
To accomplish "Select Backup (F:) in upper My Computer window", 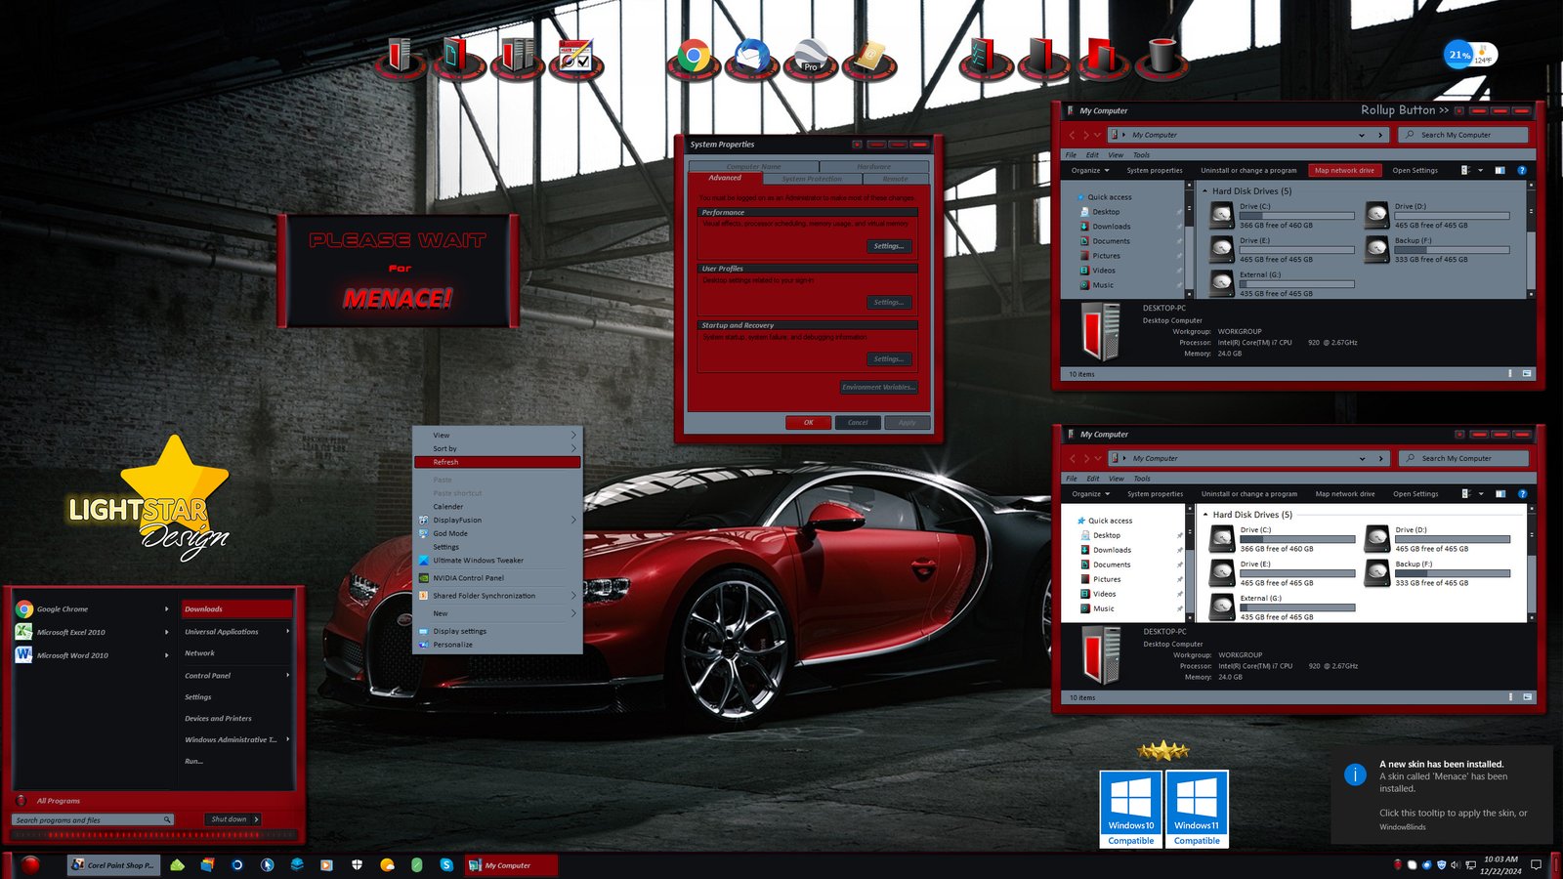I will (x=1436, y=249).
